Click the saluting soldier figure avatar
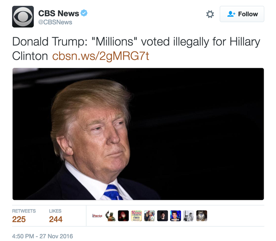 point(110,216)
